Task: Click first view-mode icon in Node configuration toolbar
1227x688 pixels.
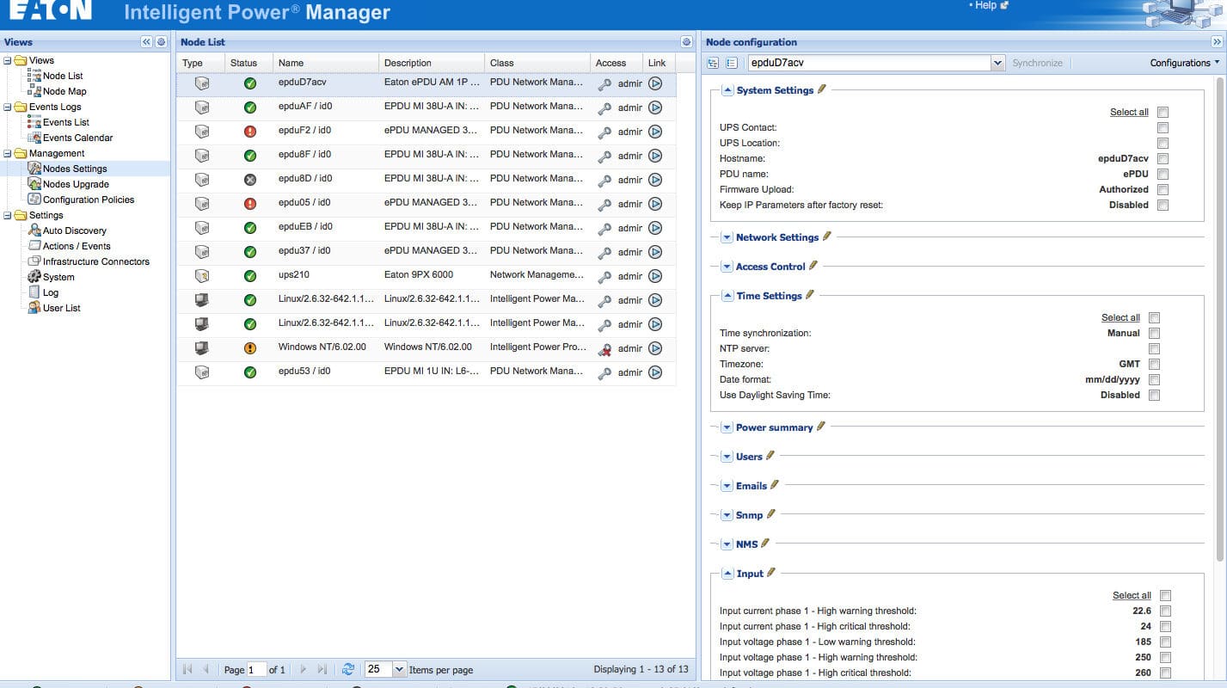Action: [713, 63]
